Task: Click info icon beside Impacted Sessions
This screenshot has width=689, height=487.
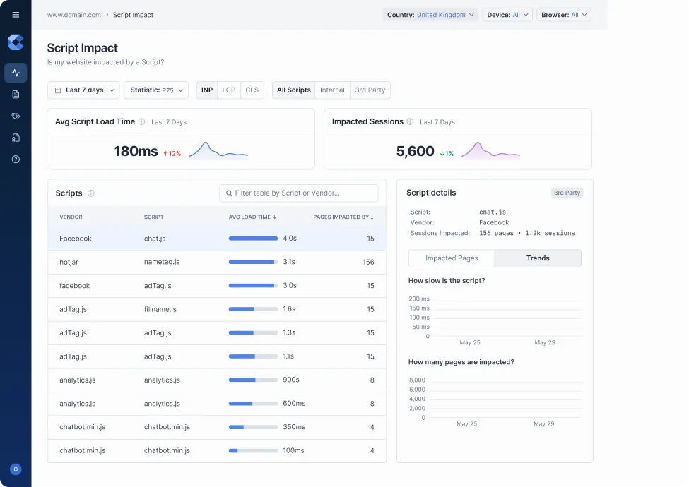Action: 410,122
